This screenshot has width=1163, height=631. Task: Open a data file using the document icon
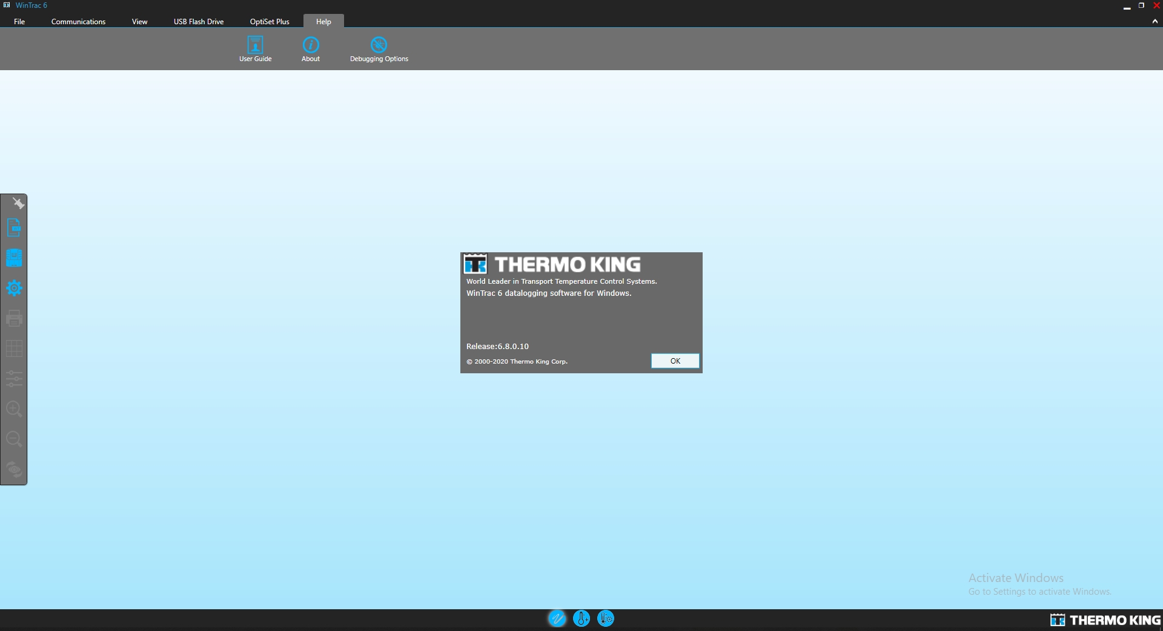pyautogui.click(x=14, y=228)
